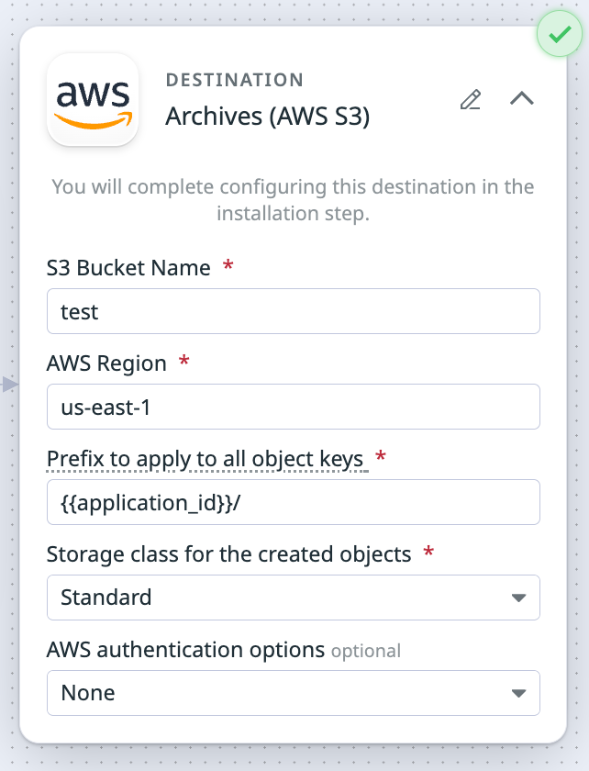This screenshot has width=589, height=771.
Task: Click the AWS logo icon
Action: click(93, 99)
